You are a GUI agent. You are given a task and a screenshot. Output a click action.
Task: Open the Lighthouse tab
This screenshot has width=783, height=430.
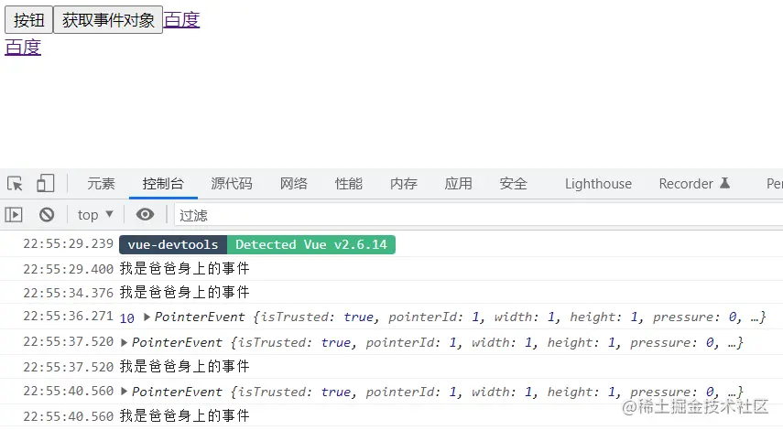pos(598,184)
